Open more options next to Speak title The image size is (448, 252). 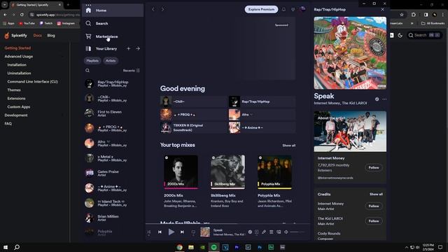(x=384, y=99)
